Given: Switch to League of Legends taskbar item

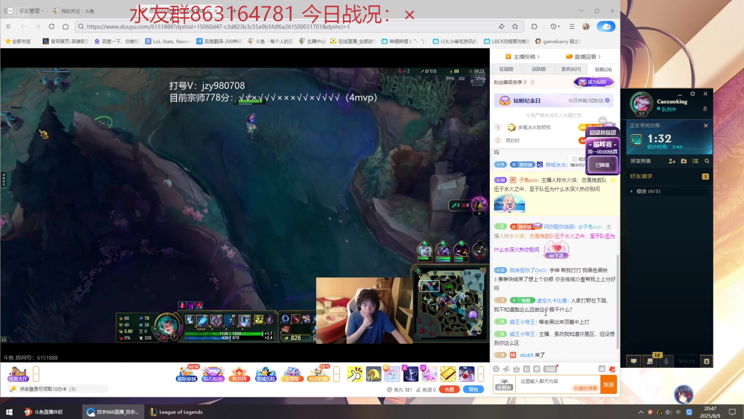Looking at the screenshot, I should (176, 412).
